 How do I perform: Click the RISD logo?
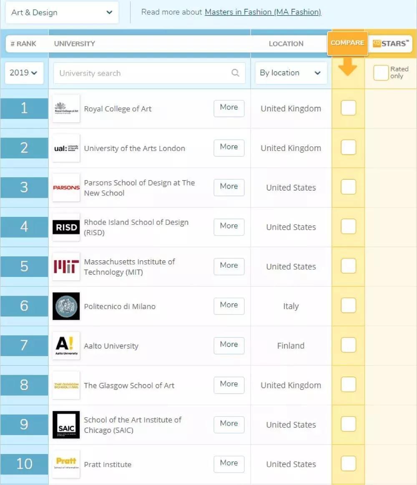pos(66,227)
